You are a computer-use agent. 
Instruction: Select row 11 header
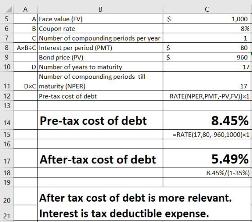tap(7, 81)
